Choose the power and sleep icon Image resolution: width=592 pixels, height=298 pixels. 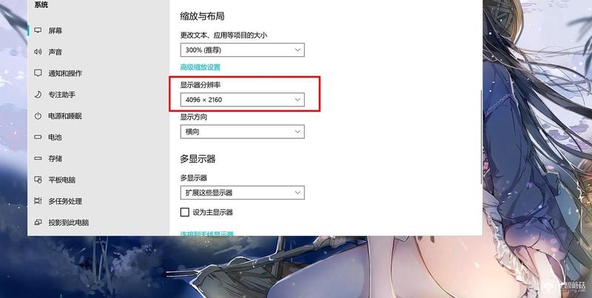pos(38,116)
